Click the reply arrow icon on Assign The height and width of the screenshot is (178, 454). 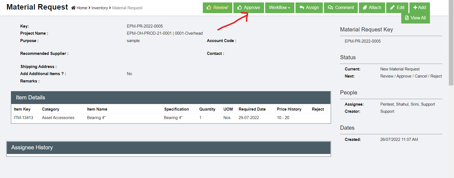[302, 8]
